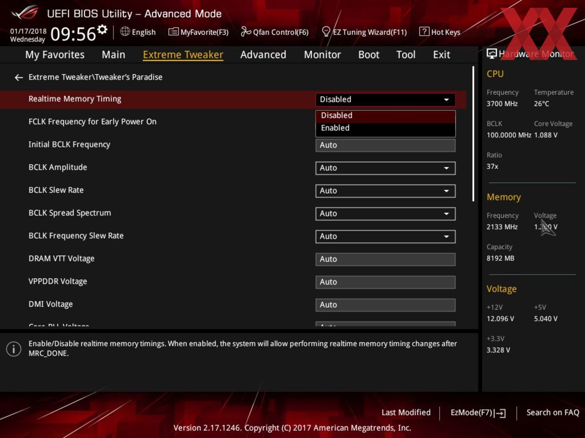
Task: Click the MyFavorite list icon
Action: (x=173, y=32)
